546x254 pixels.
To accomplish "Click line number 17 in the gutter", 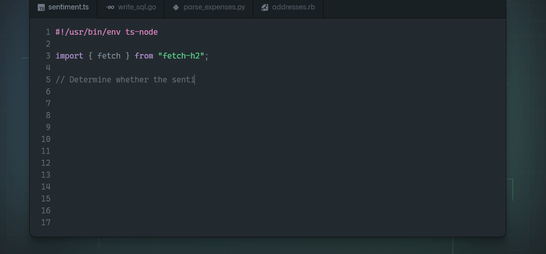I will coord(46,223).
